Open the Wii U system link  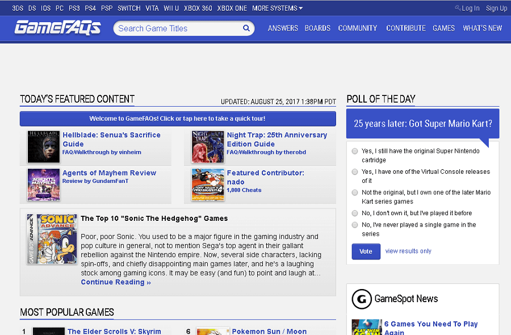pyautogui.click(x=171, y=8)
